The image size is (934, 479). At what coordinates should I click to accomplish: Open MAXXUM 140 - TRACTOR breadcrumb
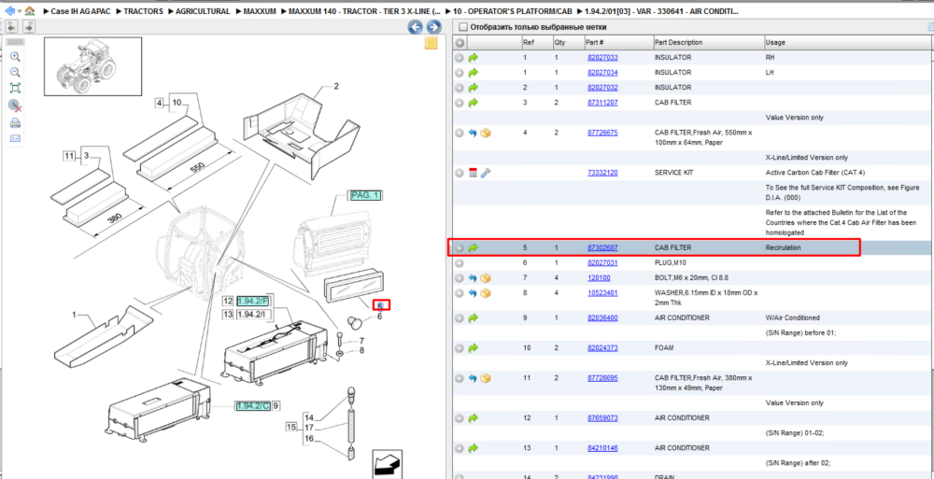[365, 11]
